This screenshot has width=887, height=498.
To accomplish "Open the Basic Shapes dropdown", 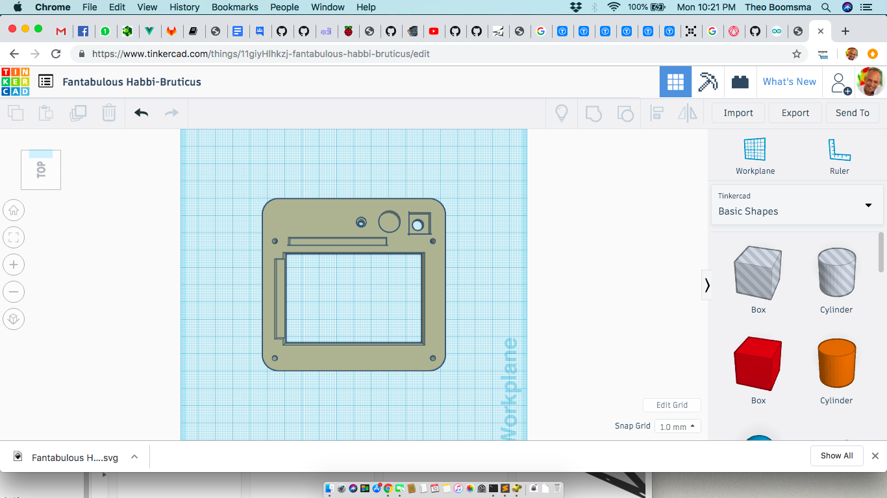I will pos(797,204).
